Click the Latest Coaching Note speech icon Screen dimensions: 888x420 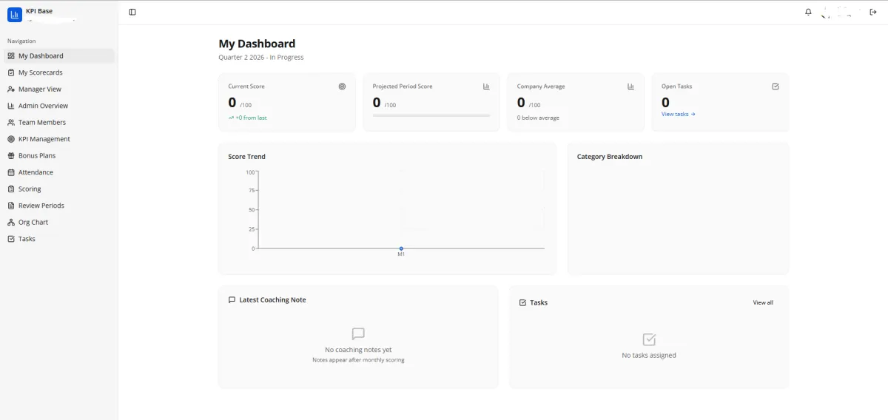[232, 300]
